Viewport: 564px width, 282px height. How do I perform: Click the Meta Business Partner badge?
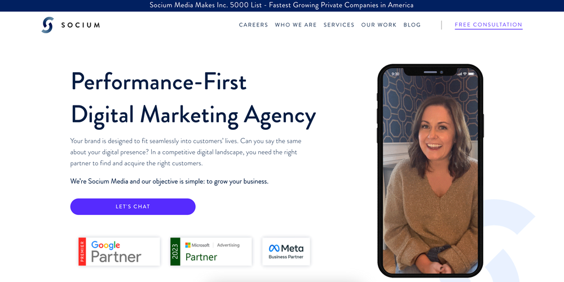coord(286,252)
